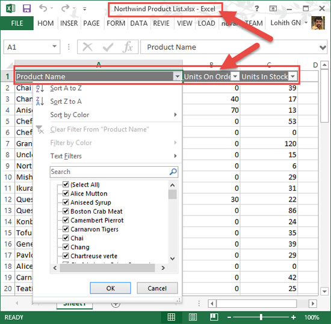Click the magnifier search icon
The width and height of the screenshot is (331, 324).
pos(173,172)
